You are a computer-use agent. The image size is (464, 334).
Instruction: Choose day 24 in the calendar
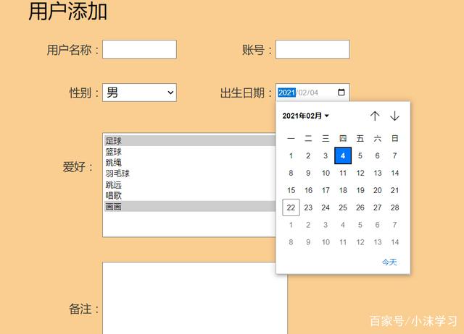click(x=326, y=207)
